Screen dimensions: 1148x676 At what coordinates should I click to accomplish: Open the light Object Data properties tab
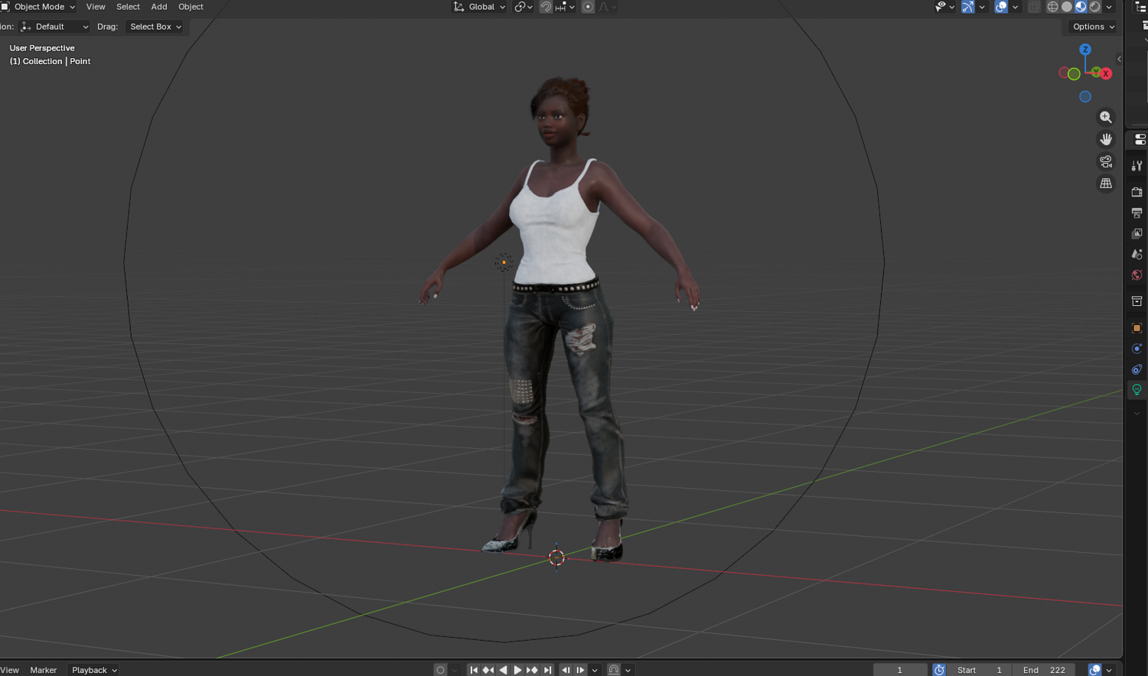click(1137, 390)
